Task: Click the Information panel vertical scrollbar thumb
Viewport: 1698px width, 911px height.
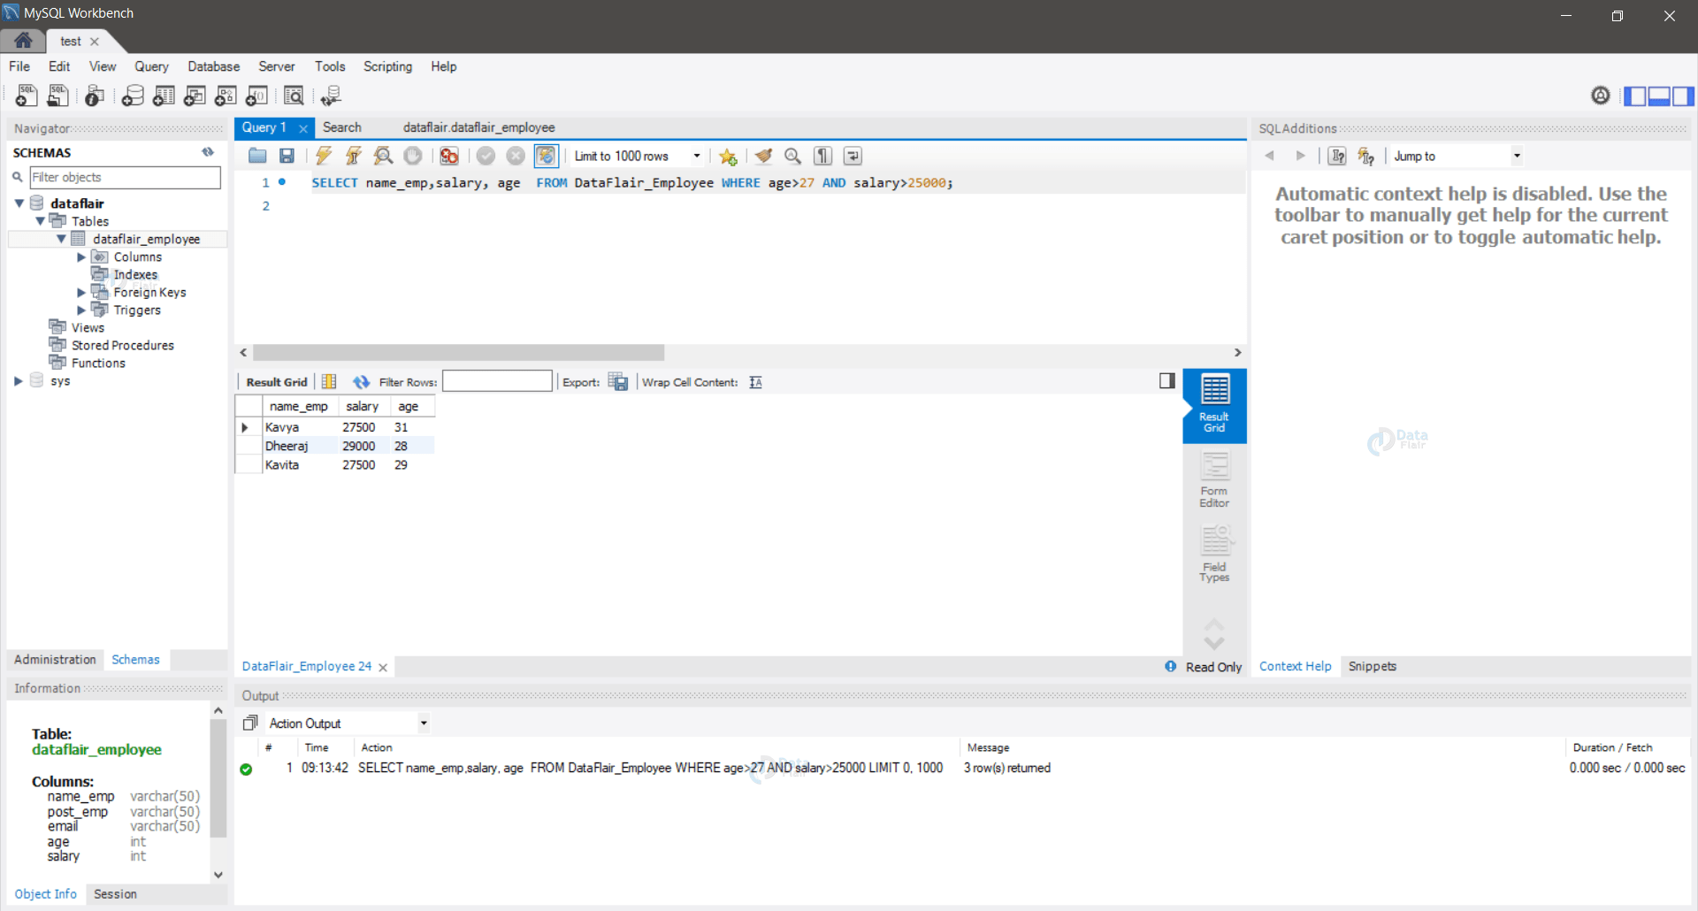Action: tap(218, 778)
